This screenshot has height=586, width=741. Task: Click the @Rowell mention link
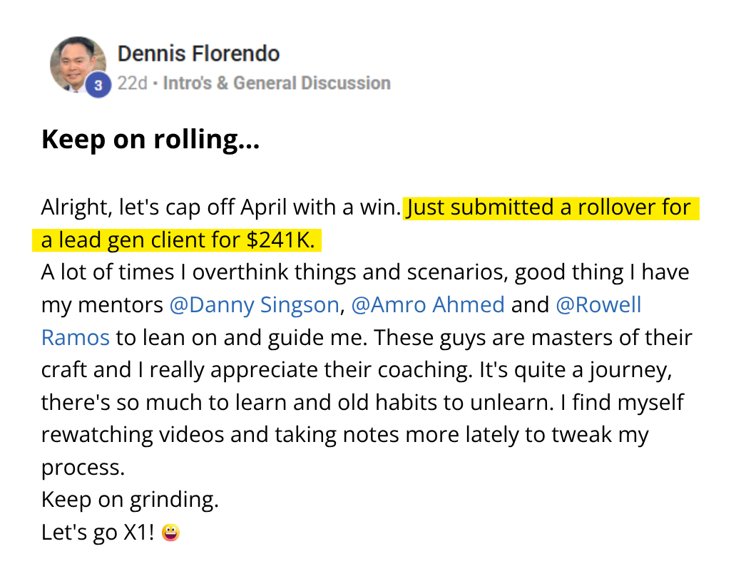[x=598, y=304]
